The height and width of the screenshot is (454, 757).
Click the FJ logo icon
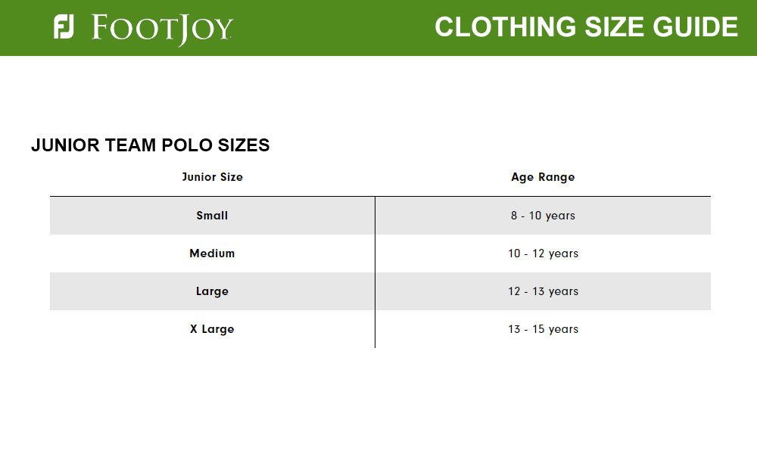tap(64, 27)
